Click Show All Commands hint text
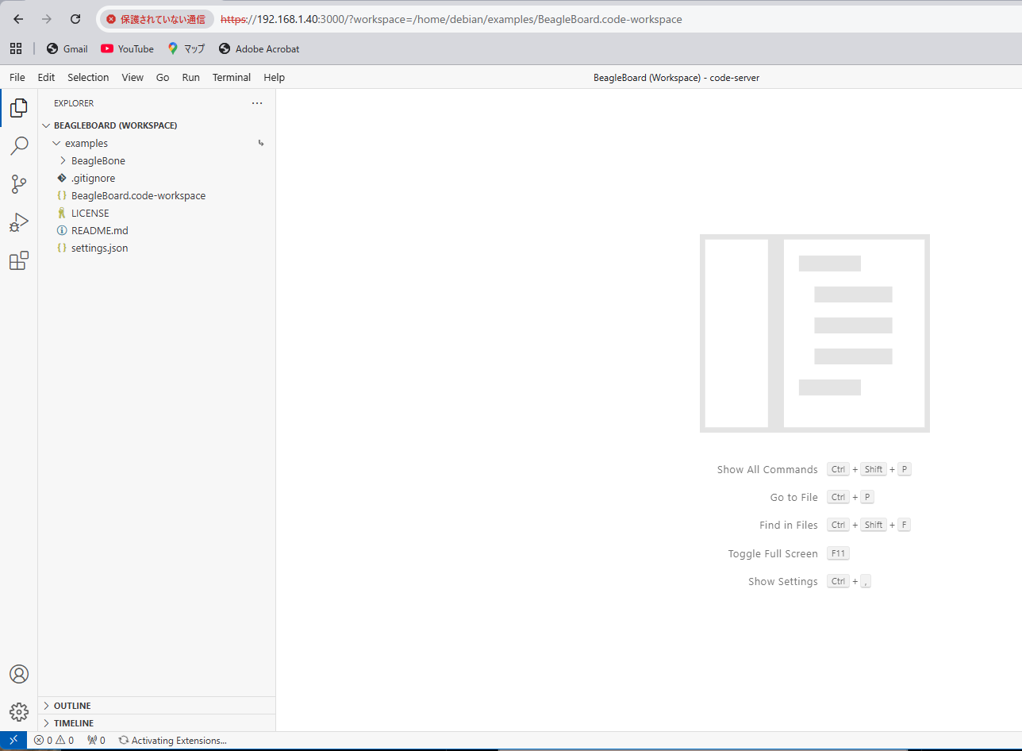 pos(767,469)
